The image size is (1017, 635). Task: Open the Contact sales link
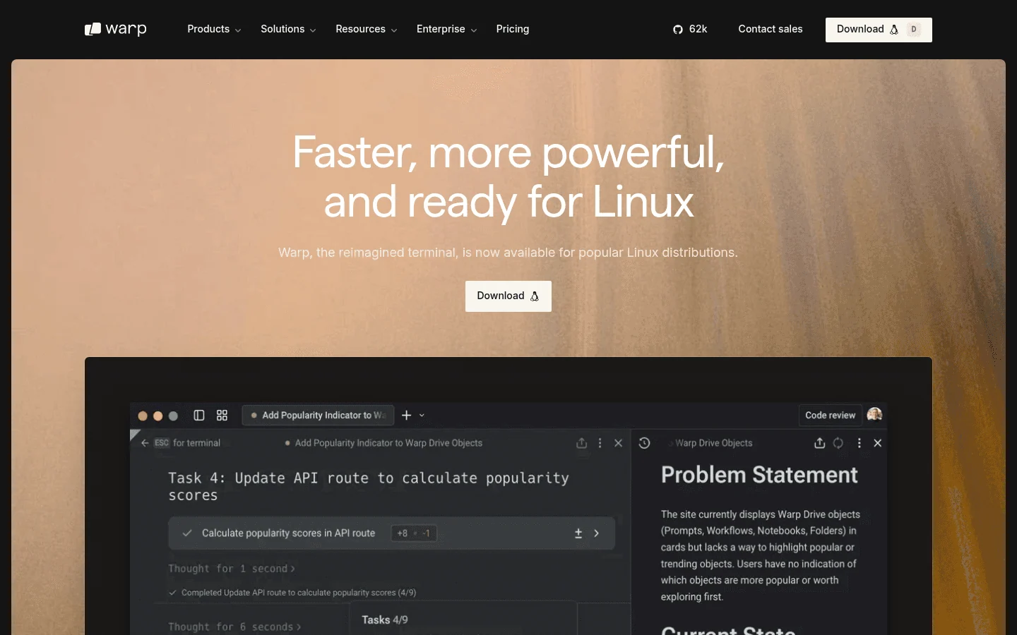point(771,29)
